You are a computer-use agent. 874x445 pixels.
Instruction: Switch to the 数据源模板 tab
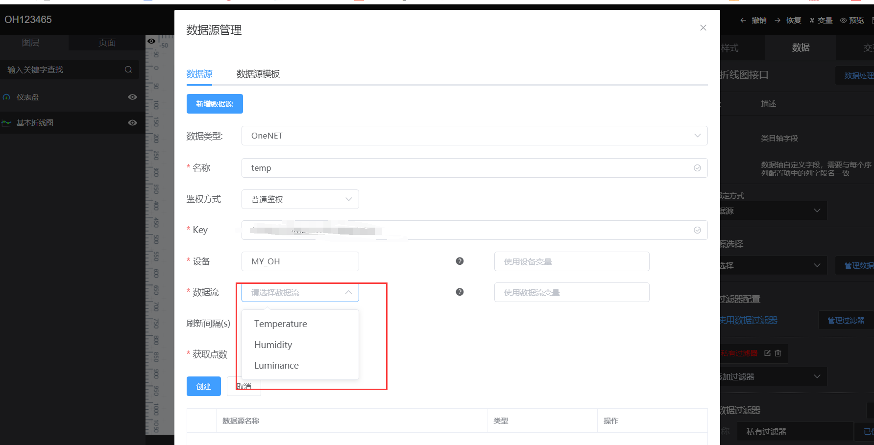click(x=258, y=74)
